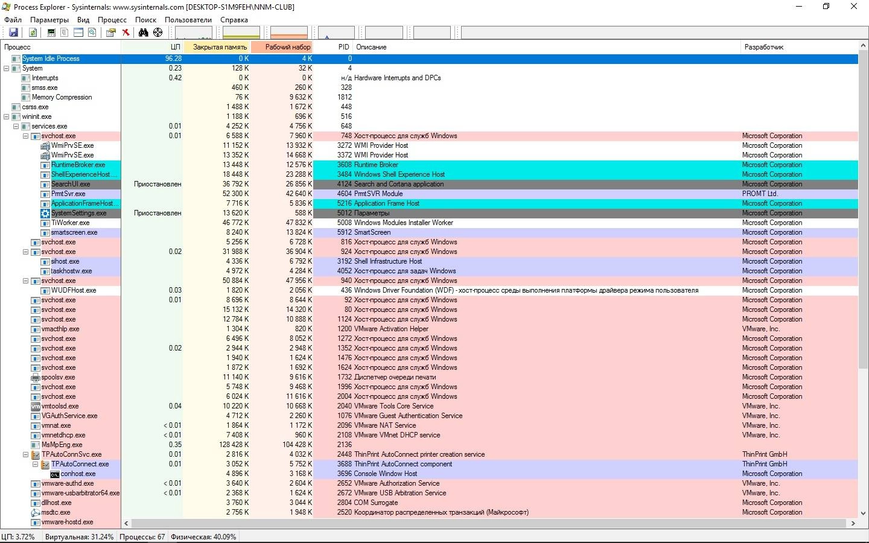The height and width of the screenshot is (543, 869).
Task: Sort by Рабочий набор column header
Action: coord(282,46)
